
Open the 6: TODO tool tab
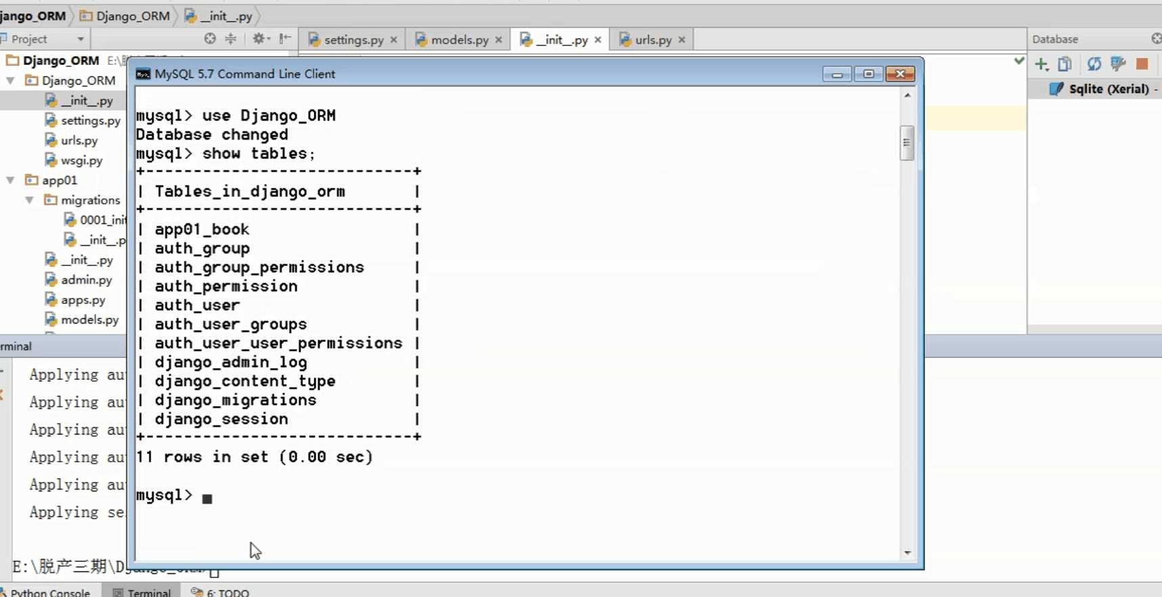coord(220,592)
